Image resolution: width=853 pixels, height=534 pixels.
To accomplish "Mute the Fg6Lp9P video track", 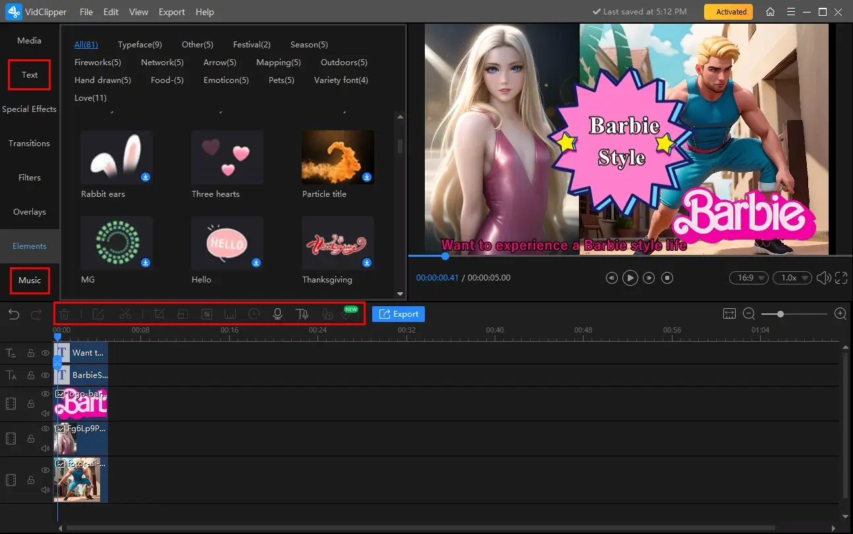I will (45, 448).
